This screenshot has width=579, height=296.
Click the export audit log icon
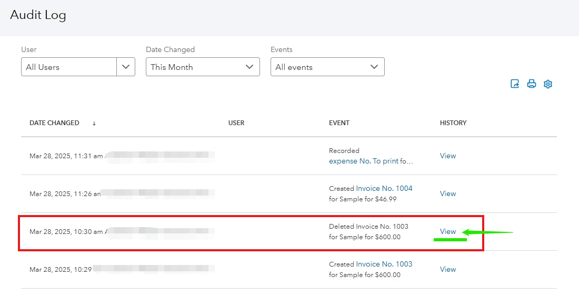[x=515, y=84]
